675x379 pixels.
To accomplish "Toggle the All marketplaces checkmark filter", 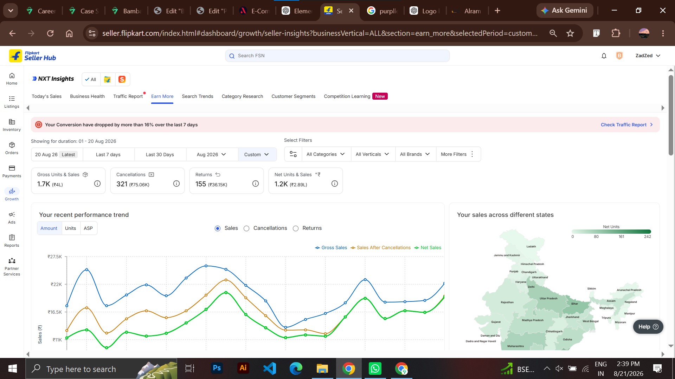I will (91, 79).
